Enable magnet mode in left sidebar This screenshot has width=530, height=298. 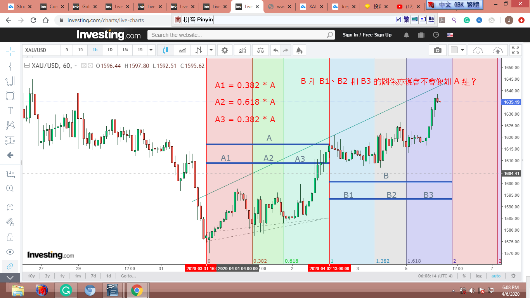10,207
